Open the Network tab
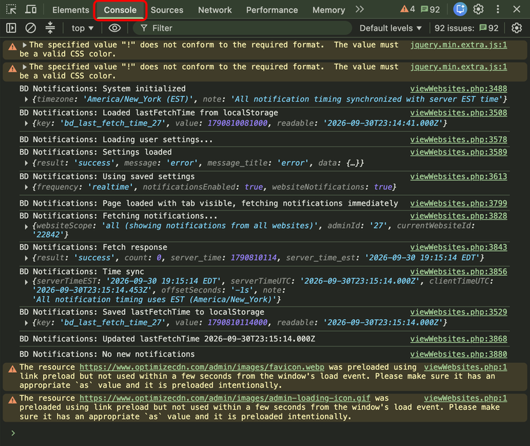This screenshot has width=530, height=446. (215, 10)
